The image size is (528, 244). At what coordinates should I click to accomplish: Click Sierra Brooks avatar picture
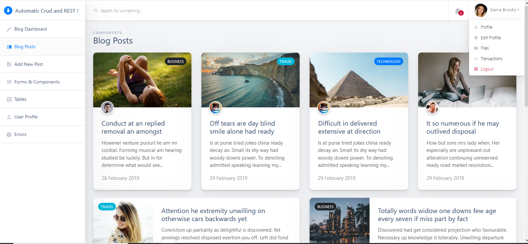tap(481, 10)
